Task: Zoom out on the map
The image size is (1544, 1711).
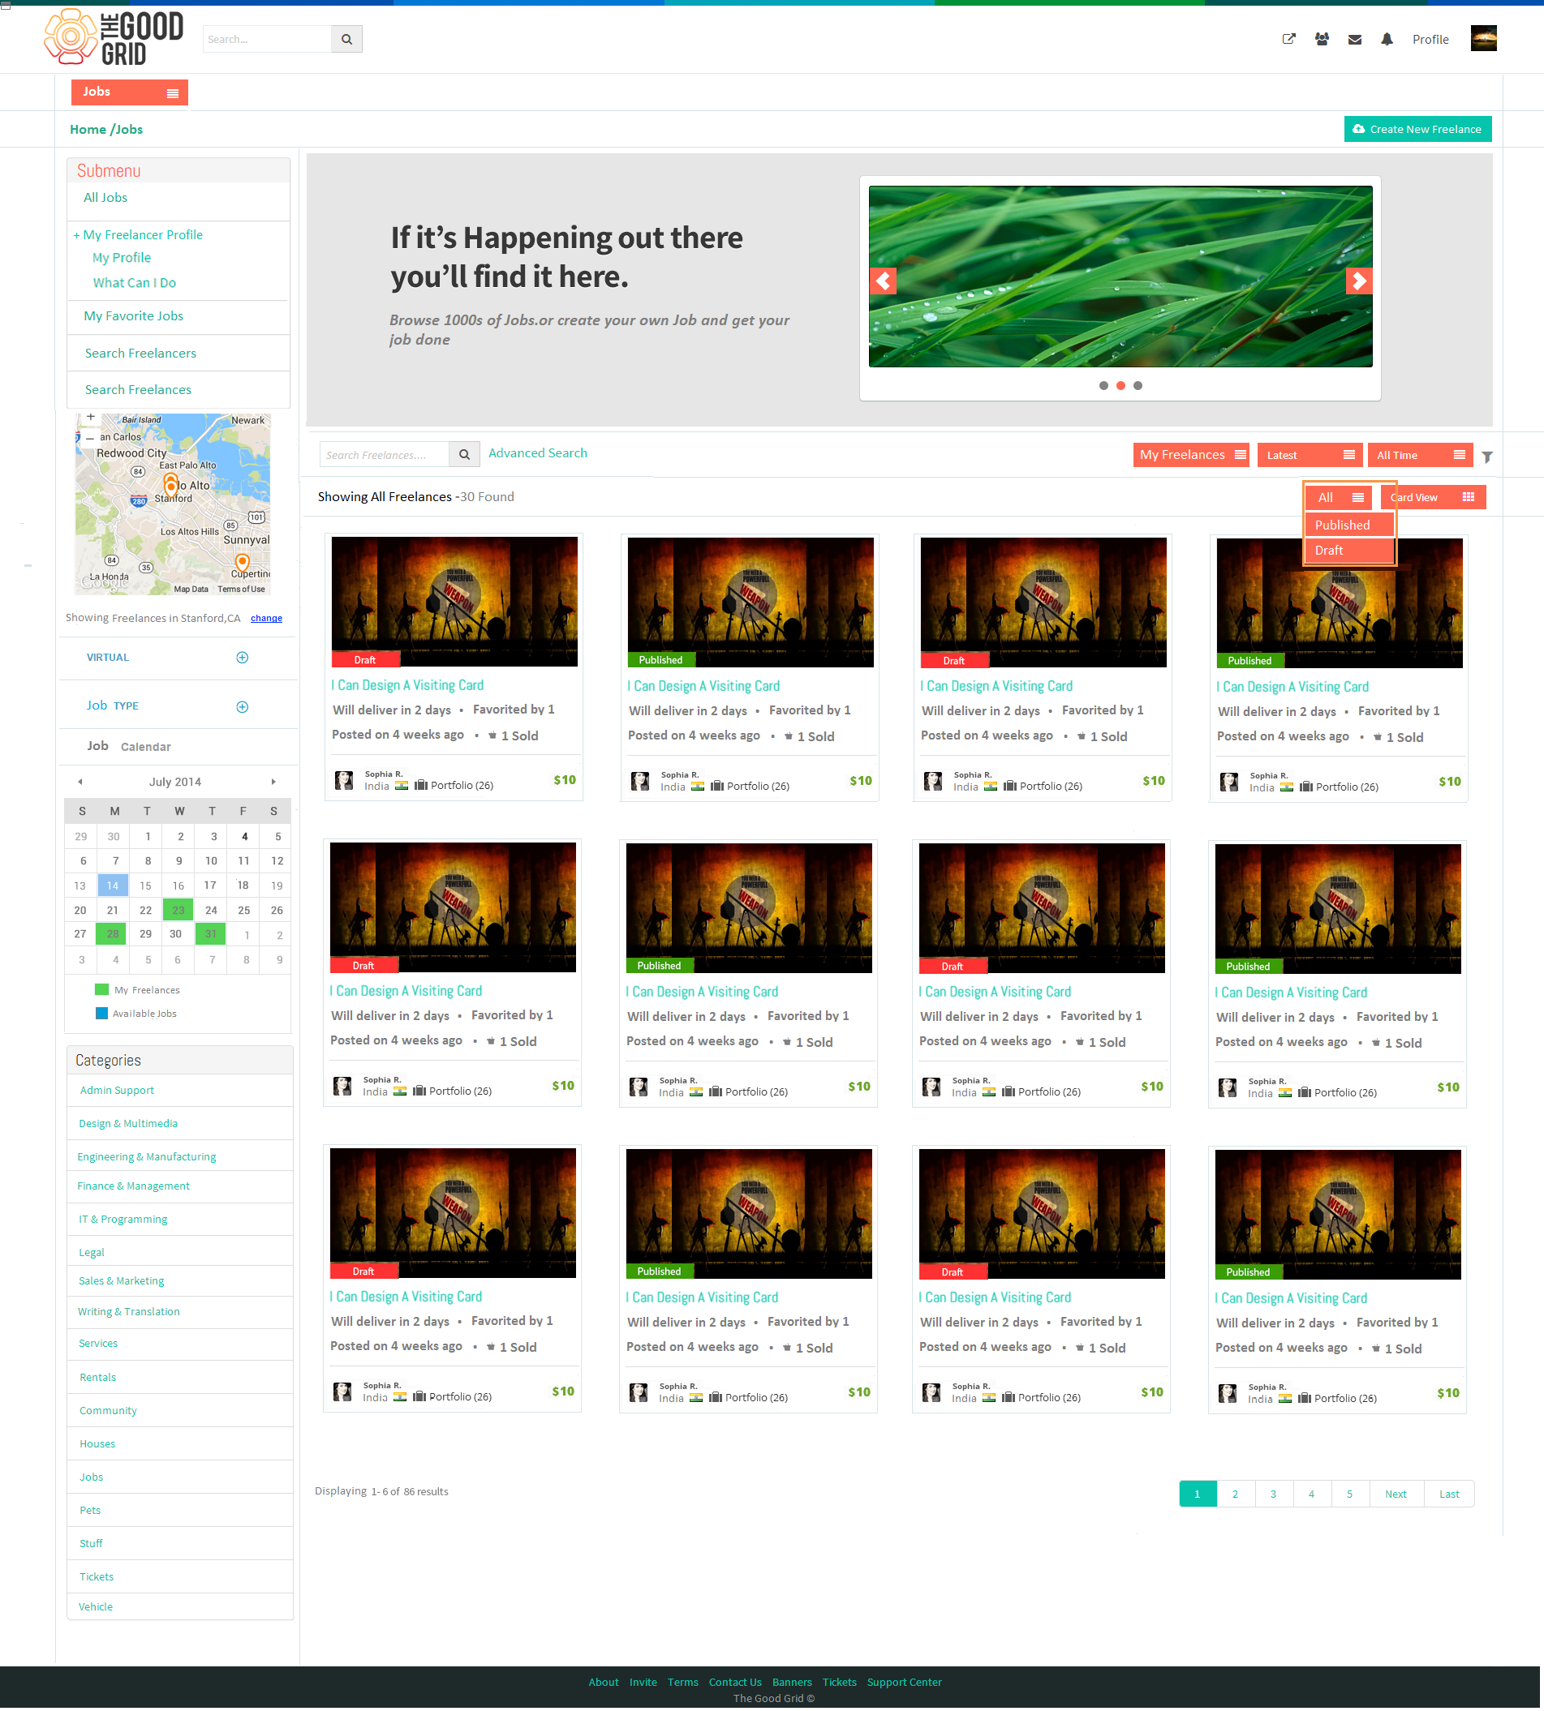Action: tap(91, 438)
